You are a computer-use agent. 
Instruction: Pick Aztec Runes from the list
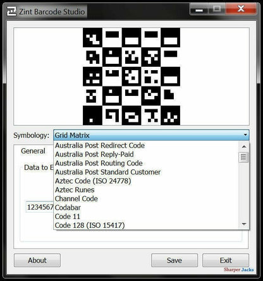click(146, 190)
